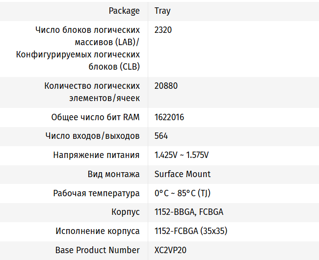Click the 'Вид монтажа' label
The image size is (319, 260).
113,174
